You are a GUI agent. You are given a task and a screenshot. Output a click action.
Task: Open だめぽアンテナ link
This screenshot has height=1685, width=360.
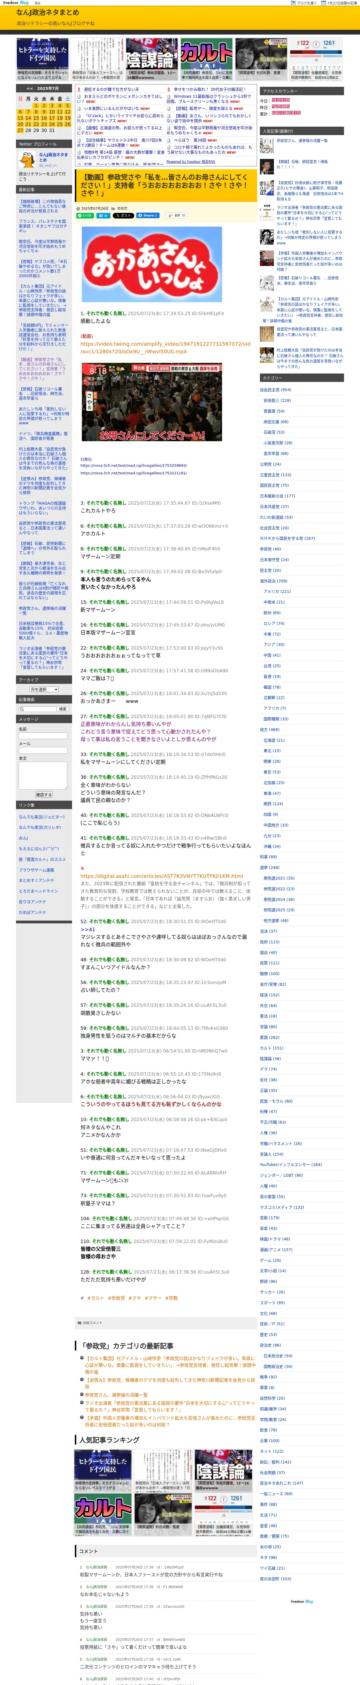coord(33,912)
